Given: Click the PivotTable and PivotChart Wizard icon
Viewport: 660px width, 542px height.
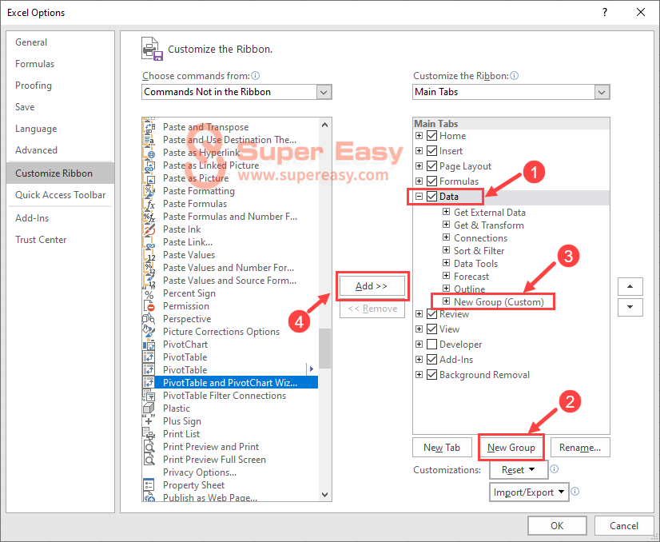Looking at the screenshot, I should pyautogui.click(x=149, y=383).
